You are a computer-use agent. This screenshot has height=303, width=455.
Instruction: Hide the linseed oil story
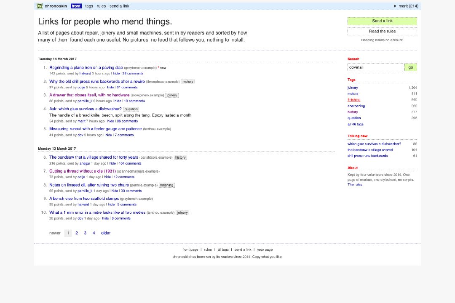pos(115,191)
